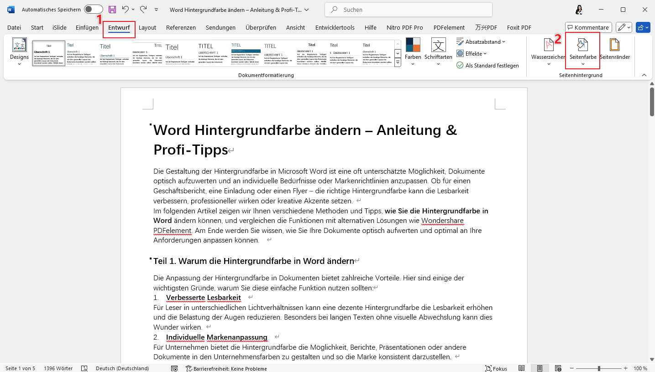Open the undo history dropdown arrow

coord(133,10)
